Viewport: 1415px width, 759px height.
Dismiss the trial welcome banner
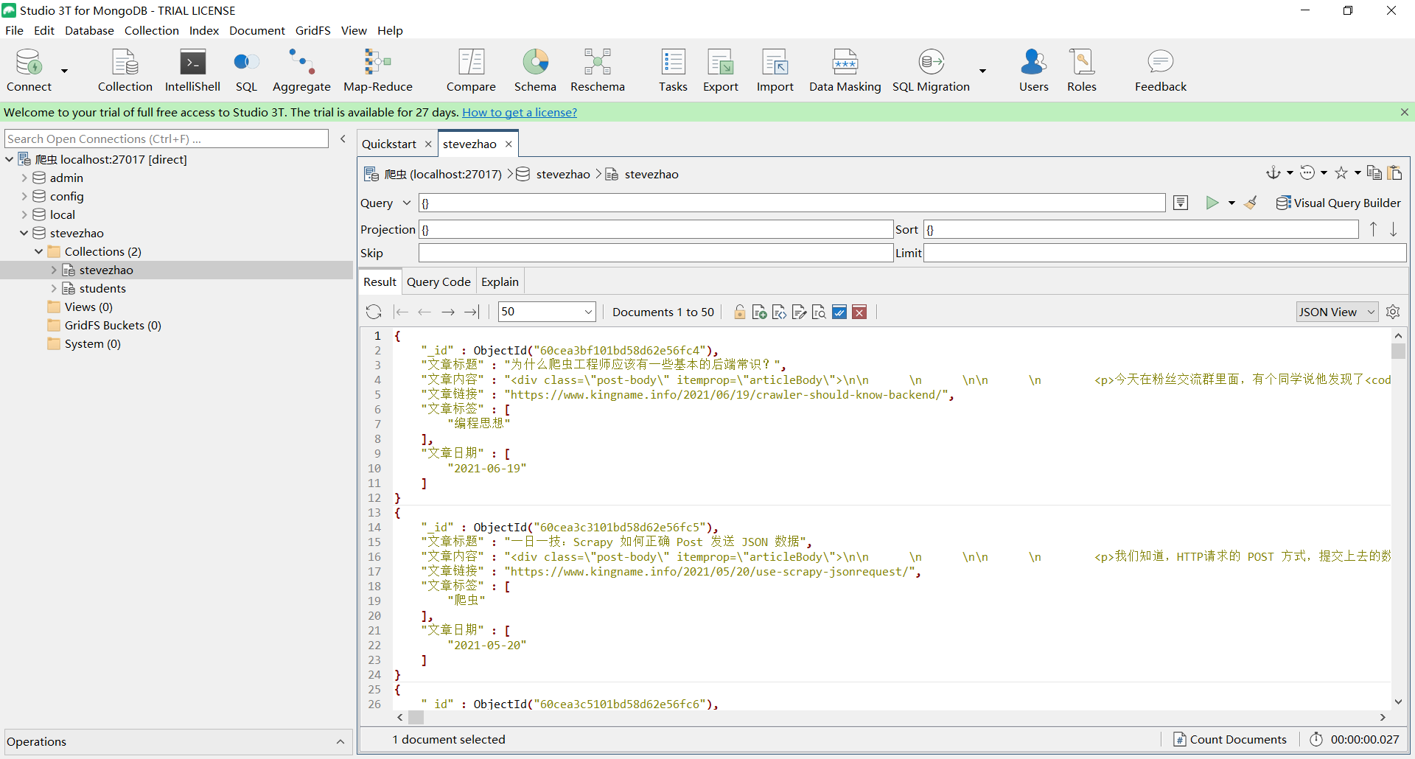1405,112
